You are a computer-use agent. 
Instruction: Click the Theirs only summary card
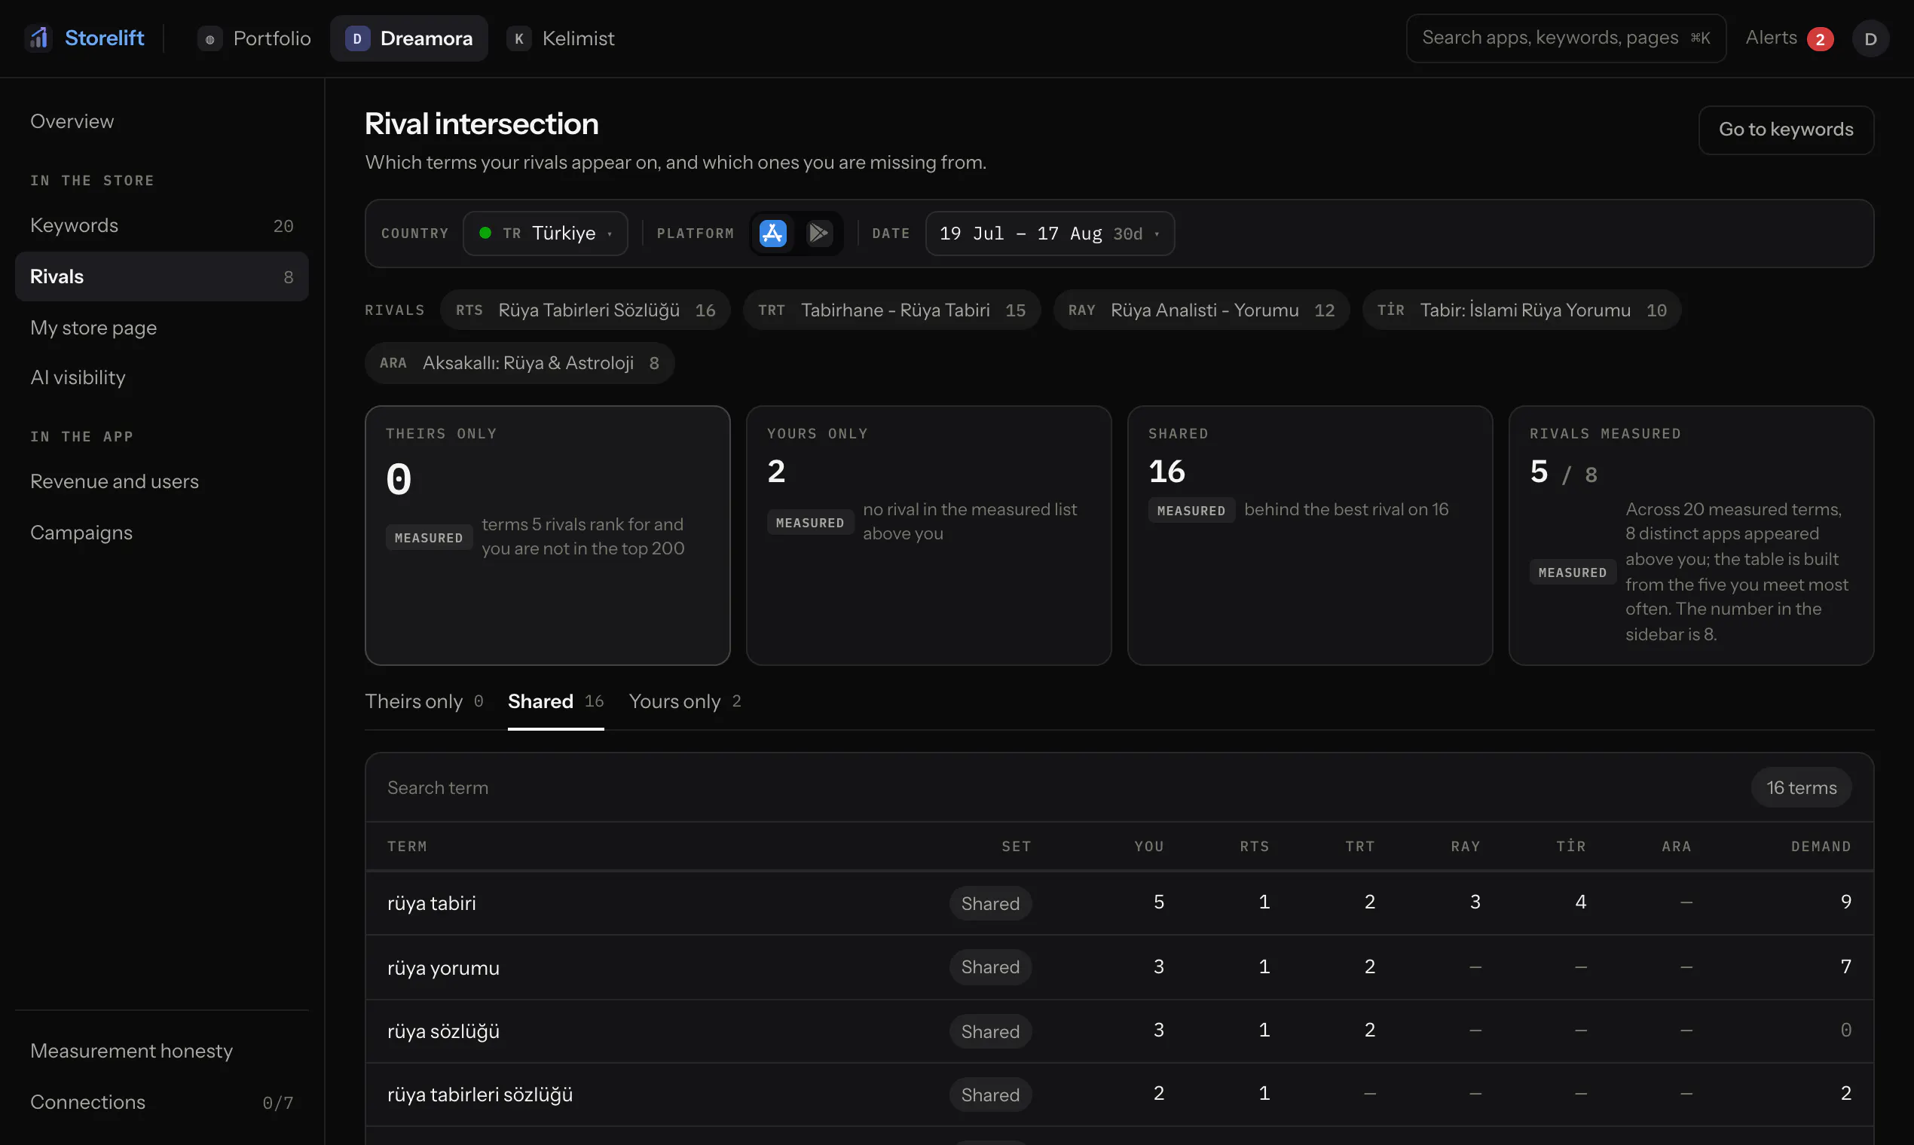coord(547,536)
